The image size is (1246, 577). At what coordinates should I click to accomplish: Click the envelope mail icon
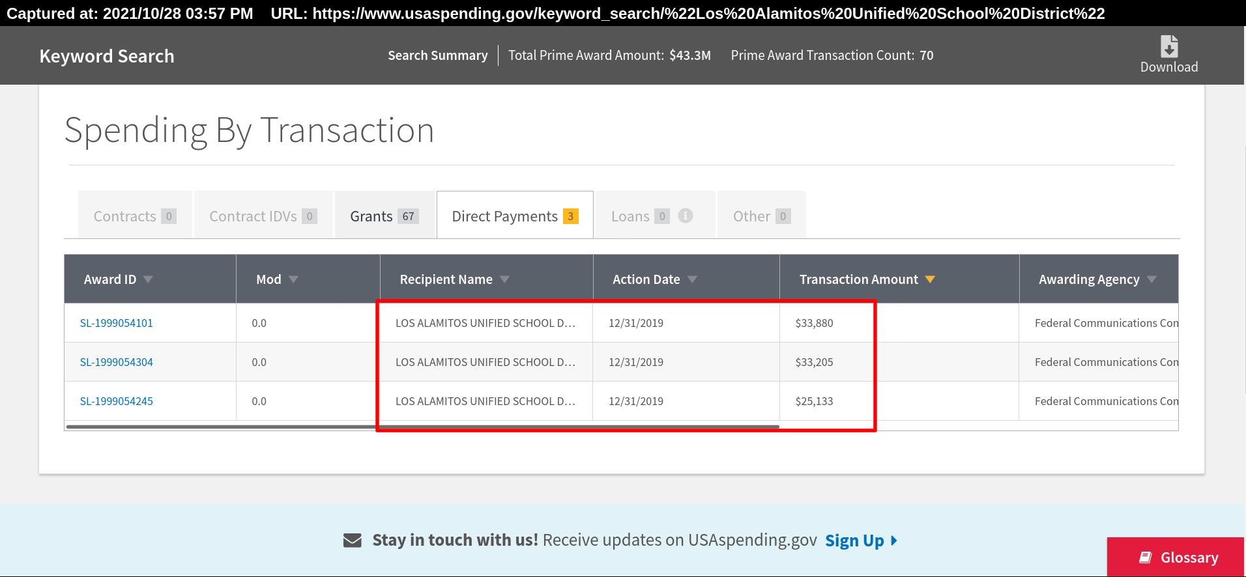(x=353, y=541)
